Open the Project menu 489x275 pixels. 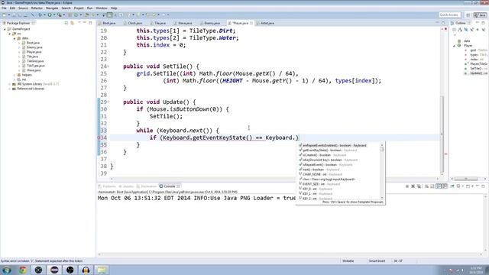79,8
